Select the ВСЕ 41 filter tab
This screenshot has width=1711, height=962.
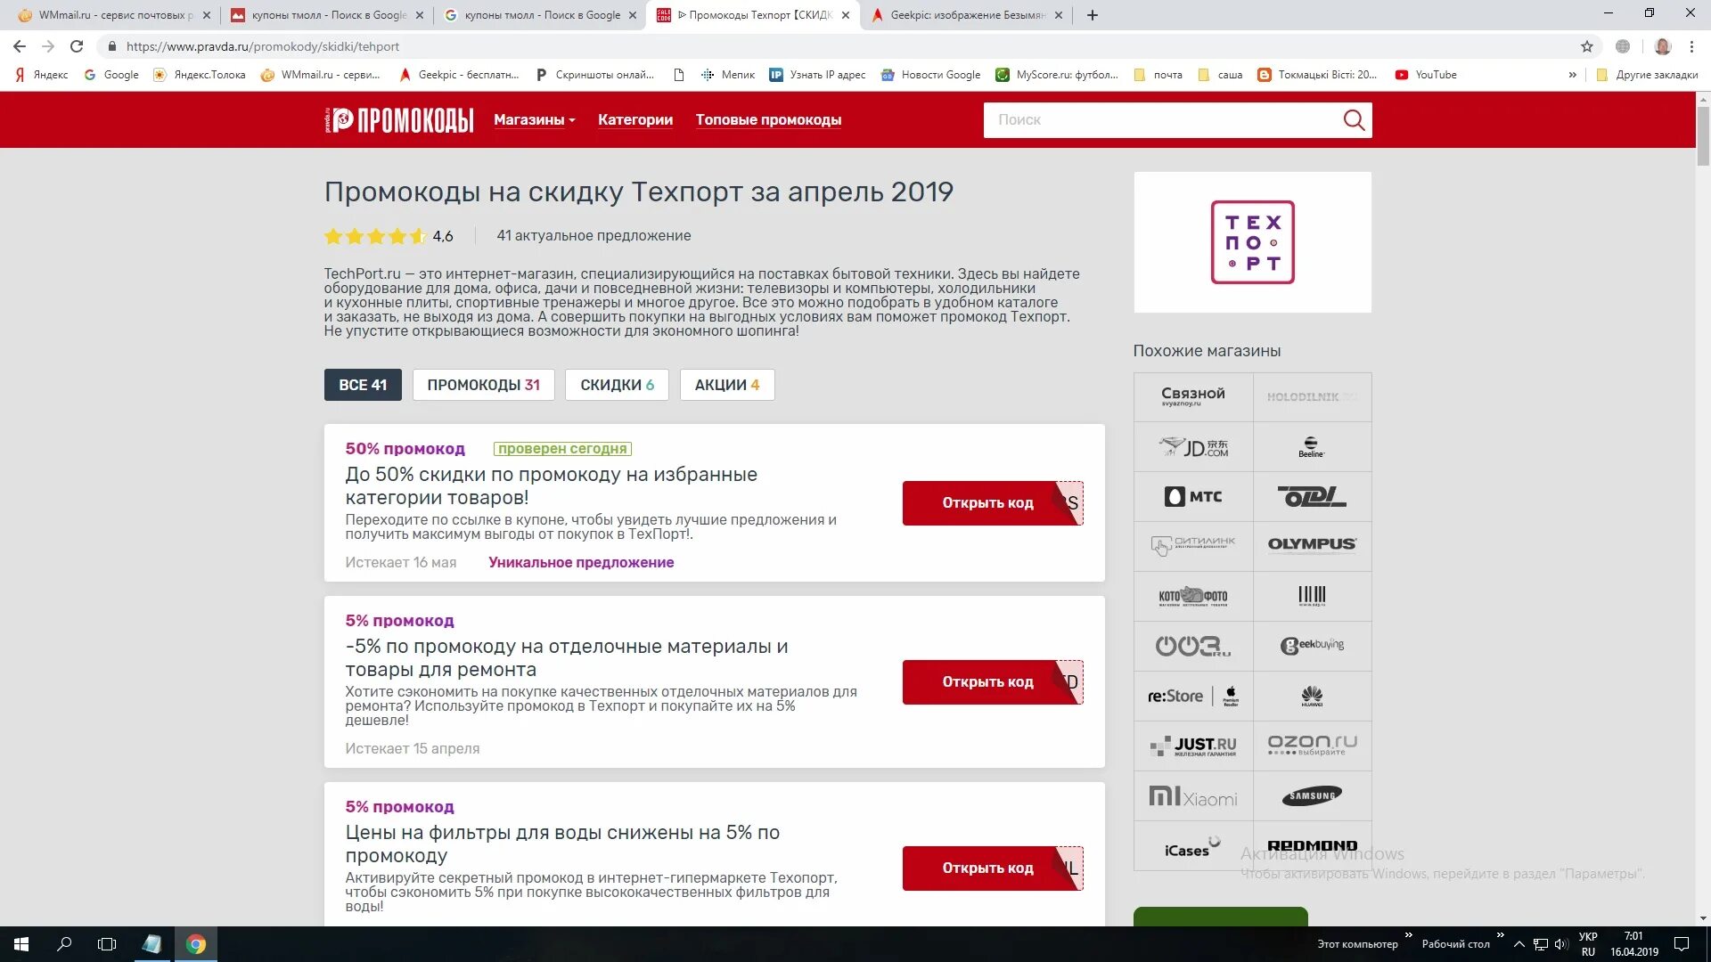pos(362,384)
